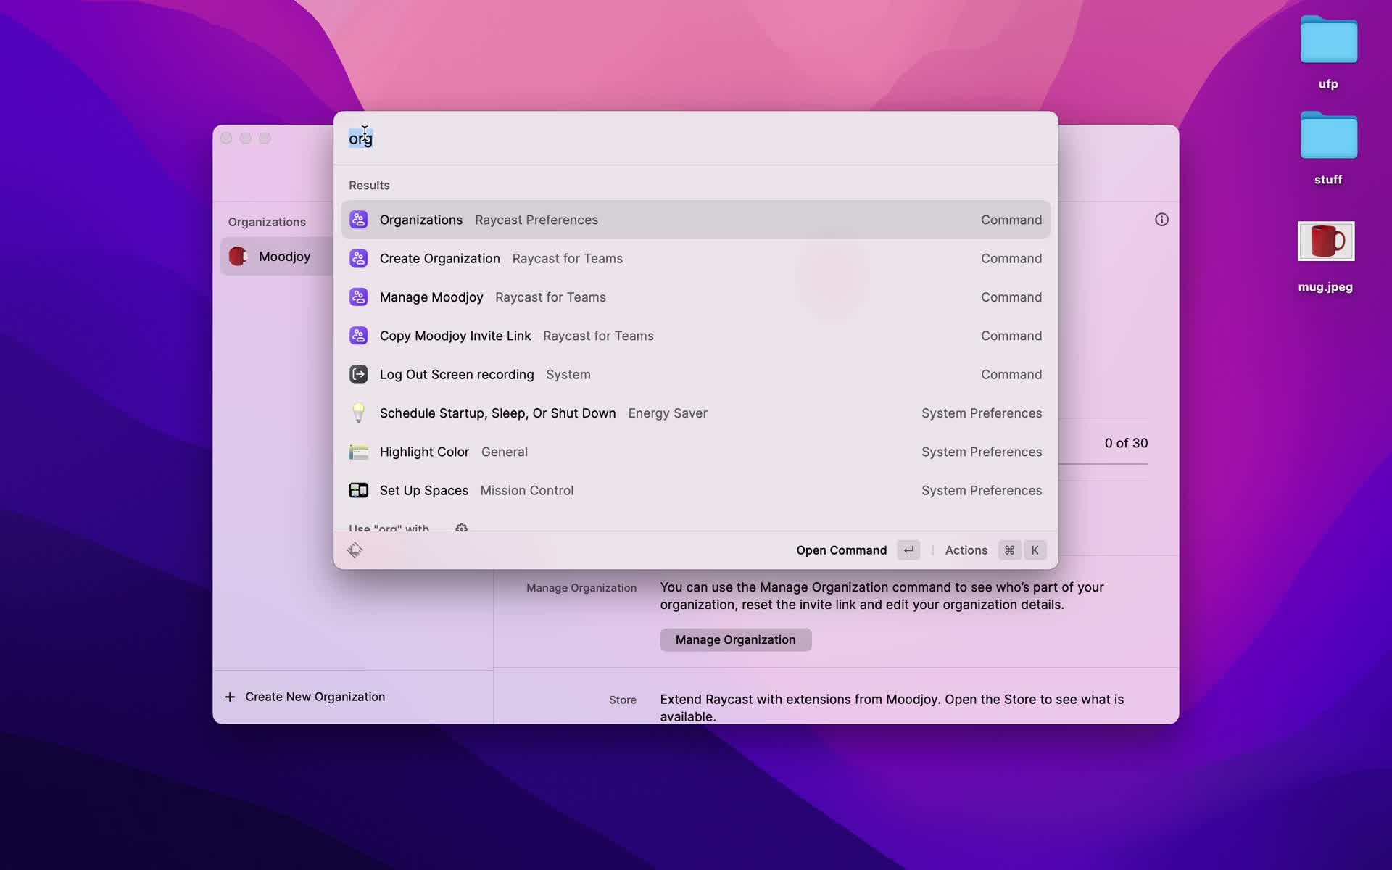This screenshot has width=1392, height=870.
Task: Click the Log Out Screen recording icon
Action: pos(357,374)
